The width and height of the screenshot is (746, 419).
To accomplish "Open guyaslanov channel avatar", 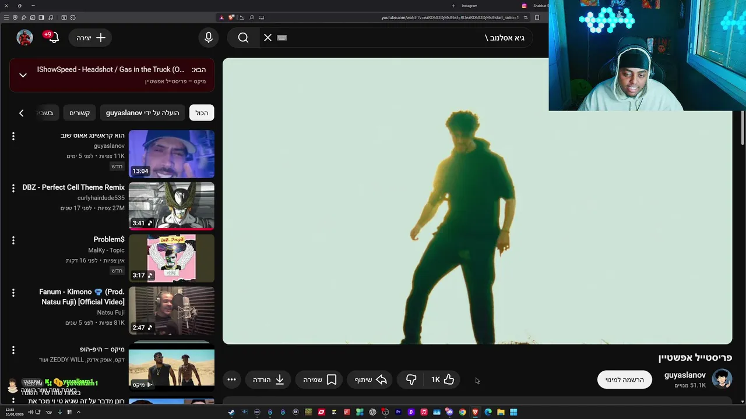I will pos(722,379).
